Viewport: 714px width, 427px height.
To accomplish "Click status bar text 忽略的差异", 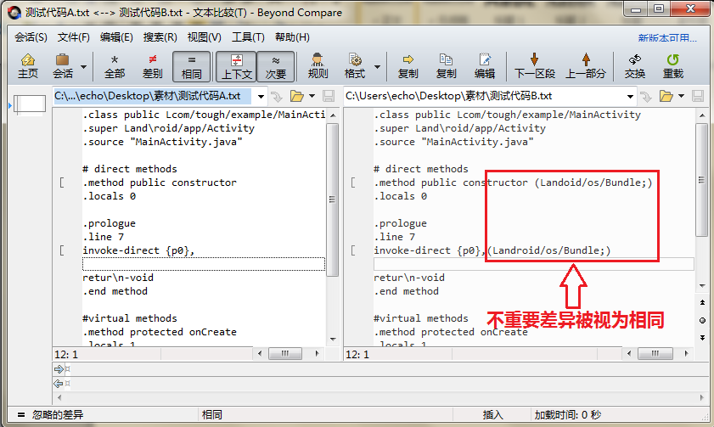I will [58, 415].
